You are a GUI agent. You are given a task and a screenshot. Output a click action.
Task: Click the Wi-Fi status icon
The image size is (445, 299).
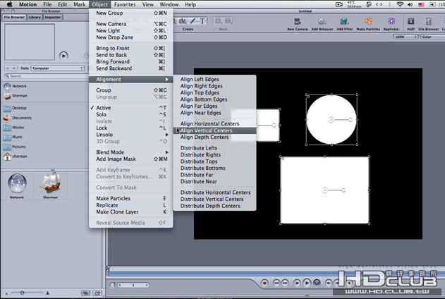(x=400, y=4)
